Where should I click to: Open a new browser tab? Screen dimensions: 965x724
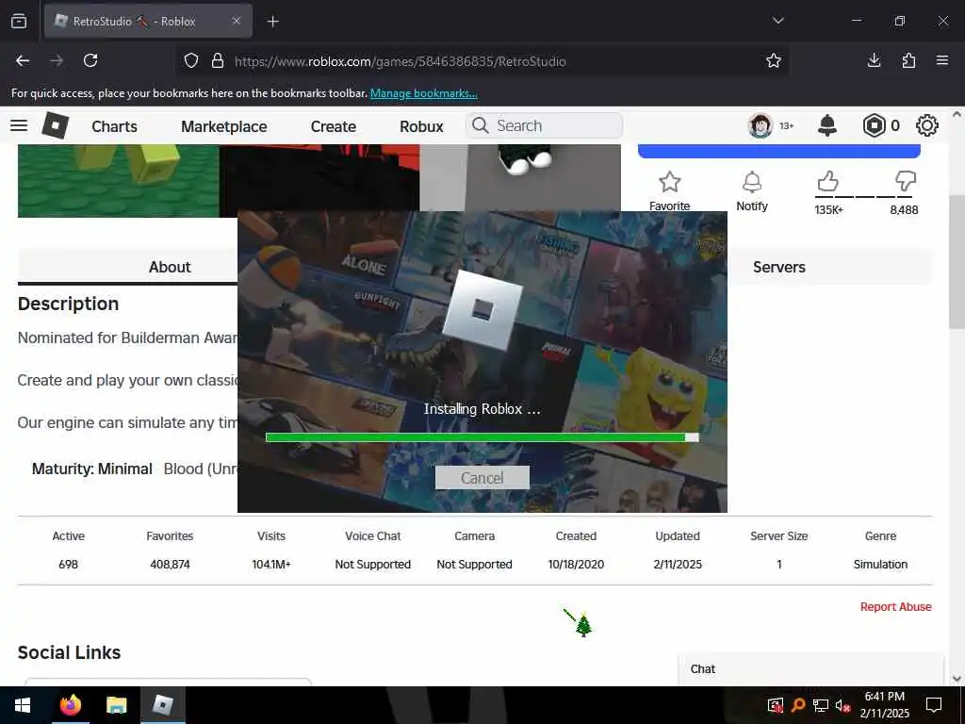click(x=272, y=22)
